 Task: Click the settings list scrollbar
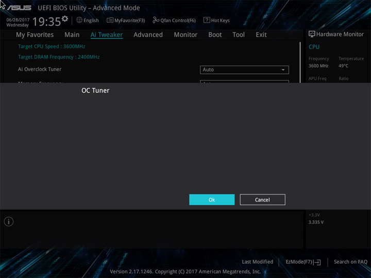pos(300,62)
